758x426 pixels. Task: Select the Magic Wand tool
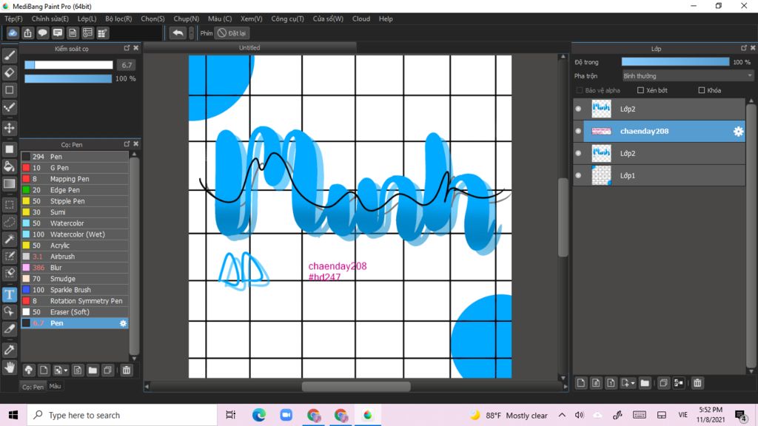9,239
